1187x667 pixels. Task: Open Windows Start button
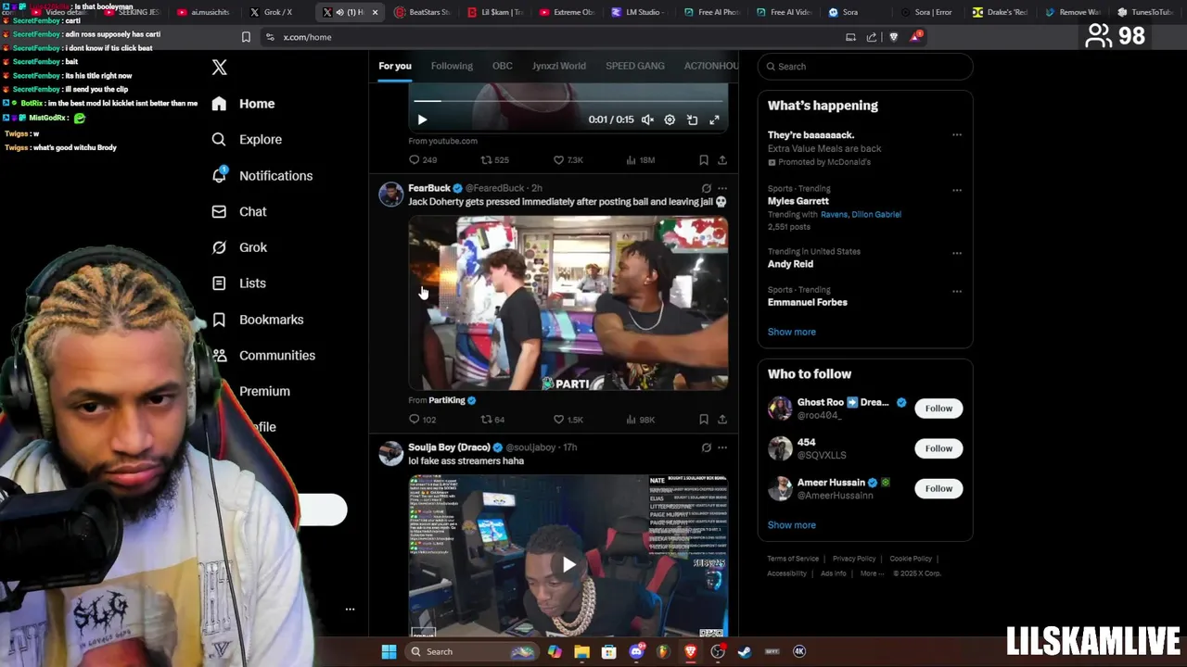click(x=389, y=651)
